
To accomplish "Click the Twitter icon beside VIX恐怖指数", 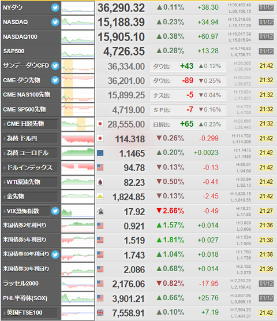I will point(55,211).
